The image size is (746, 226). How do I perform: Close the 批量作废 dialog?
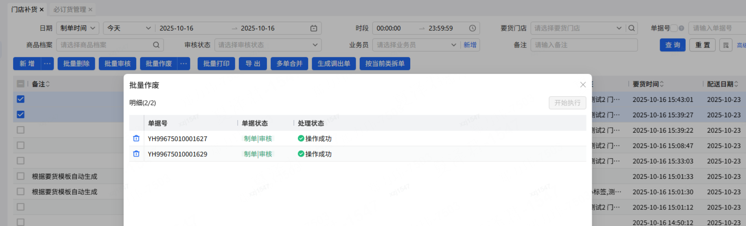pos(583,84)
